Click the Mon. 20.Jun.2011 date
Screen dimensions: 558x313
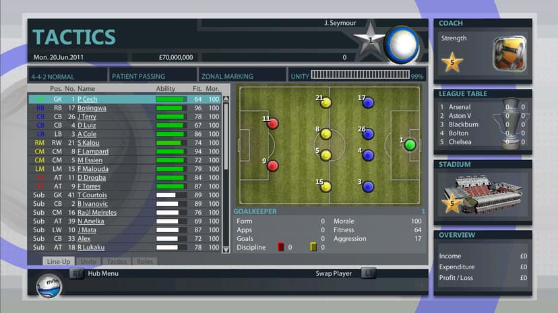click(x=59, y=57)
